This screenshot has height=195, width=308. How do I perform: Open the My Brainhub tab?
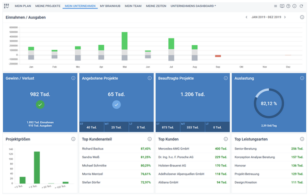tap(110, 6)
